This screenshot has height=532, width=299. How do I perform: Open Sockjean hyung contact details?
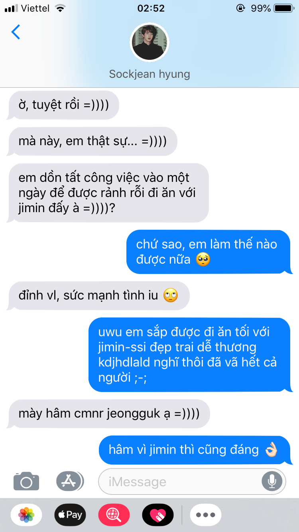point(149,74)
